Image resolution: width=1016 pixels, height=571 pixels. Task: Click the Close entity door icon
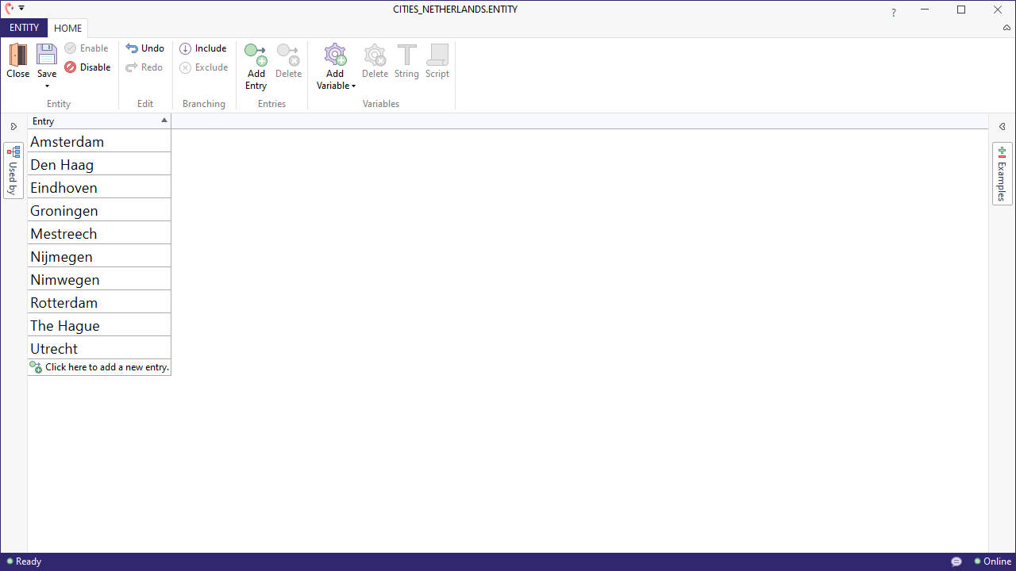click(x=17, y=55)
